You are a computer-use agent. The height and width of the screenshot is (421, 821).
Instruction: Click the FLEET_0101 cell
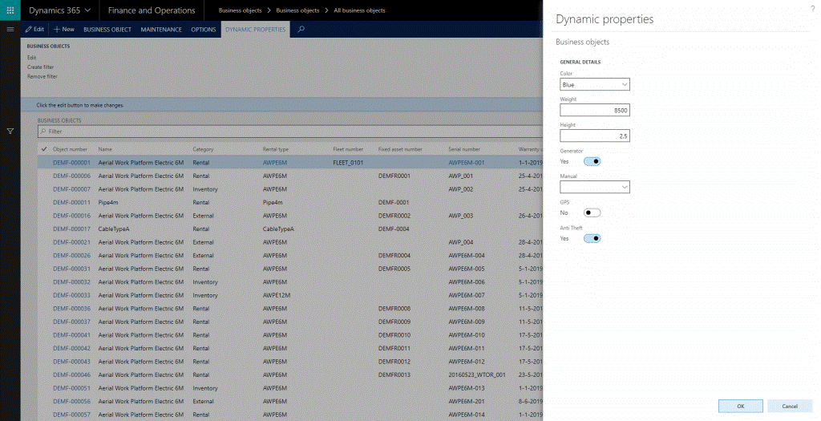pyautogui.click(x=348, y=163)
